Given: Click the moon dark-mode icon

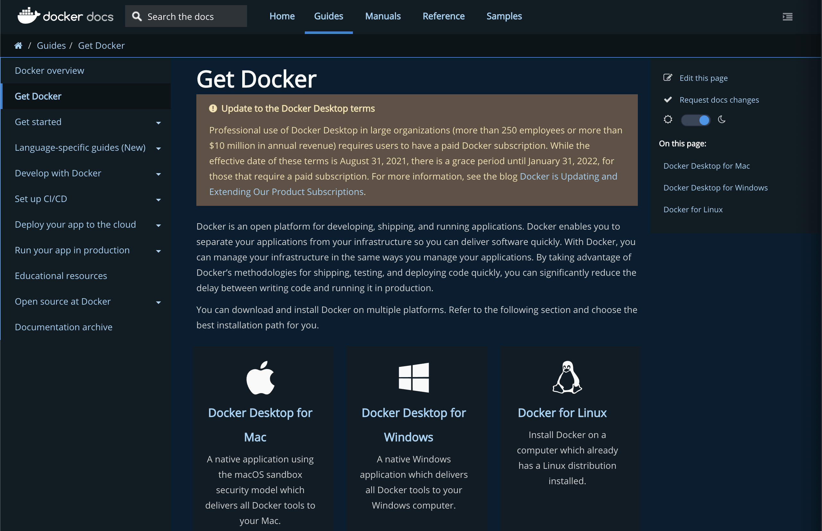Looking at the screenshot, I should pyautogui.click(x=722, y=120).
